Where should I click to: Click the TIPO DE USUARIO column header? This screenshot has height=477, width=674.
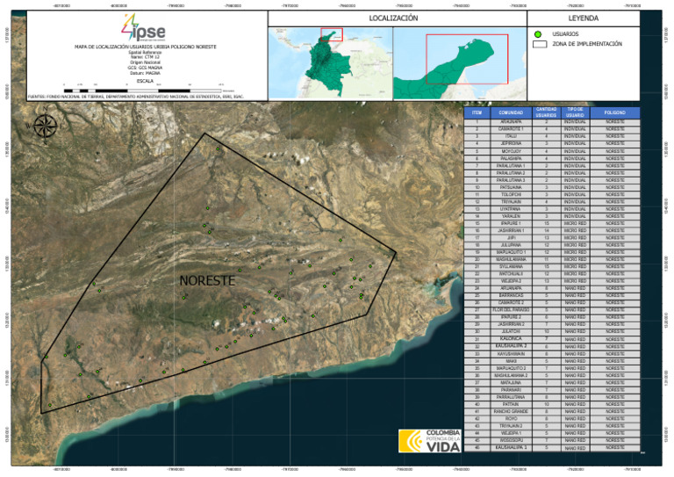[x=575, y=112]
